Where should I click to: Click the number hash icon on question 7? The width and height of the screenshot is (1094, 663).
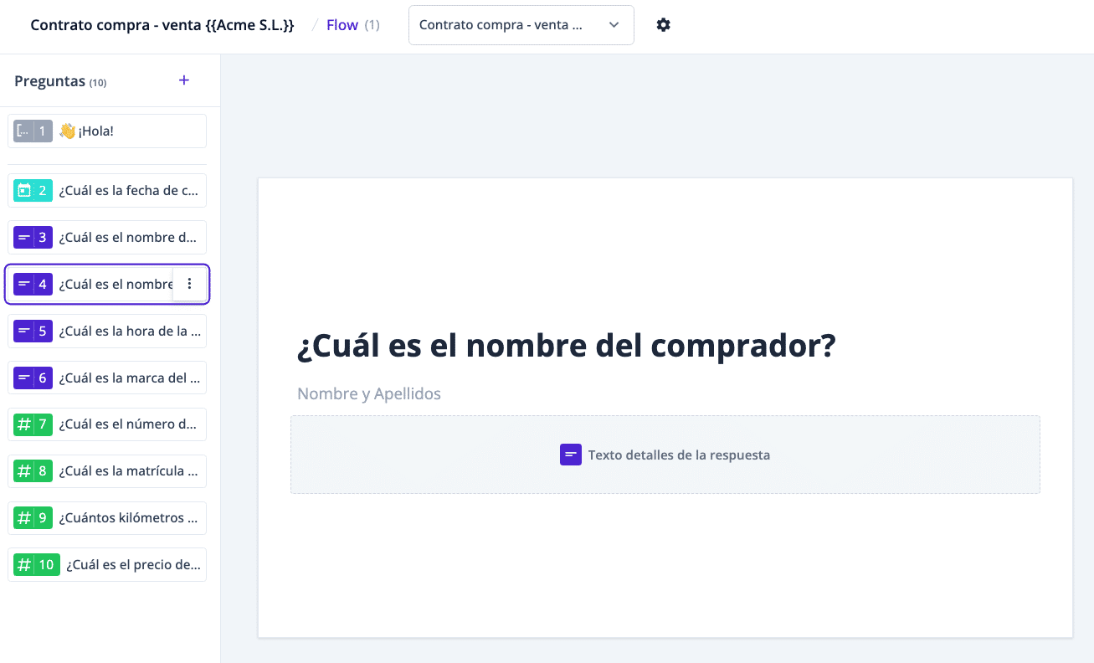pos(24,424)
